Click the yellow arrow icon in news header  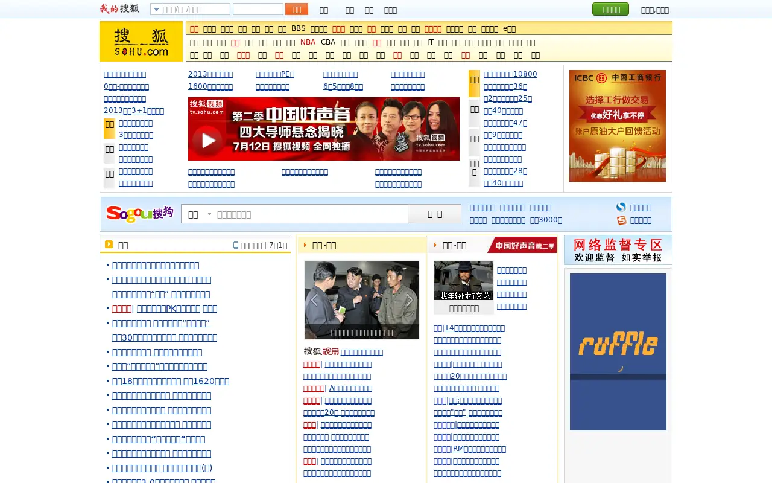109,245
